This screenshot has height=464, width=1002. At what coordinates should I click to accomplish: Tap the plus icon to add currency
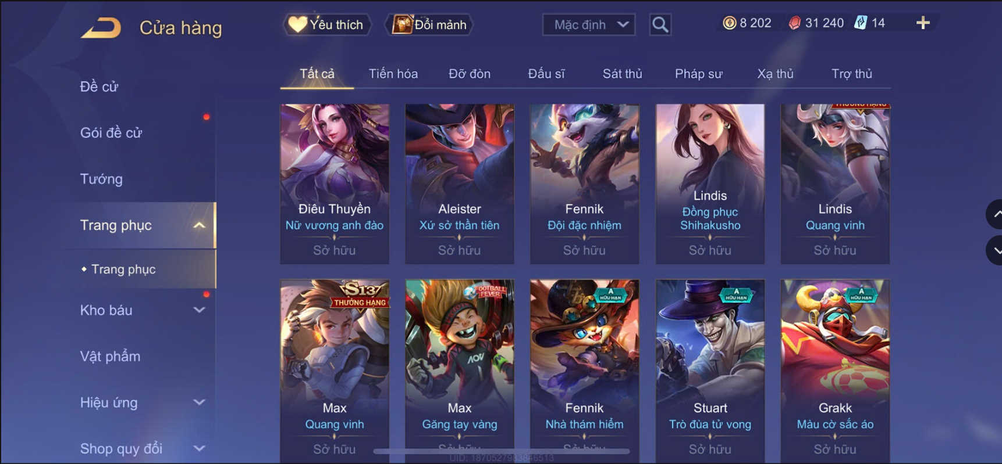click(x=923, y=23)
